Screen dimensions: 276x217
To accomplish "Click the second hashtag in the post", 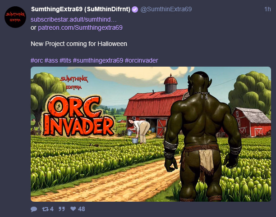I will (x=51, y=60).
